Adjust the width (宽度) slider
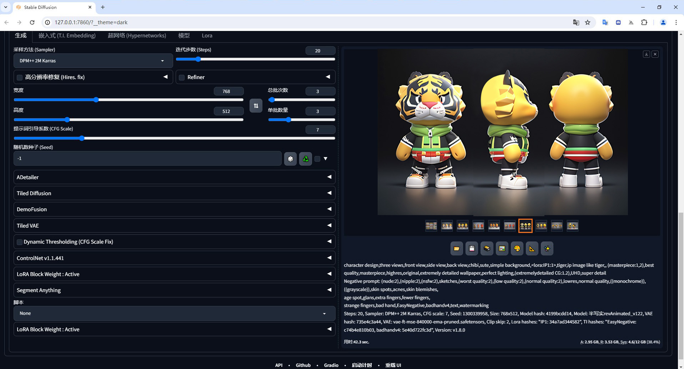 tap(129, 100)
